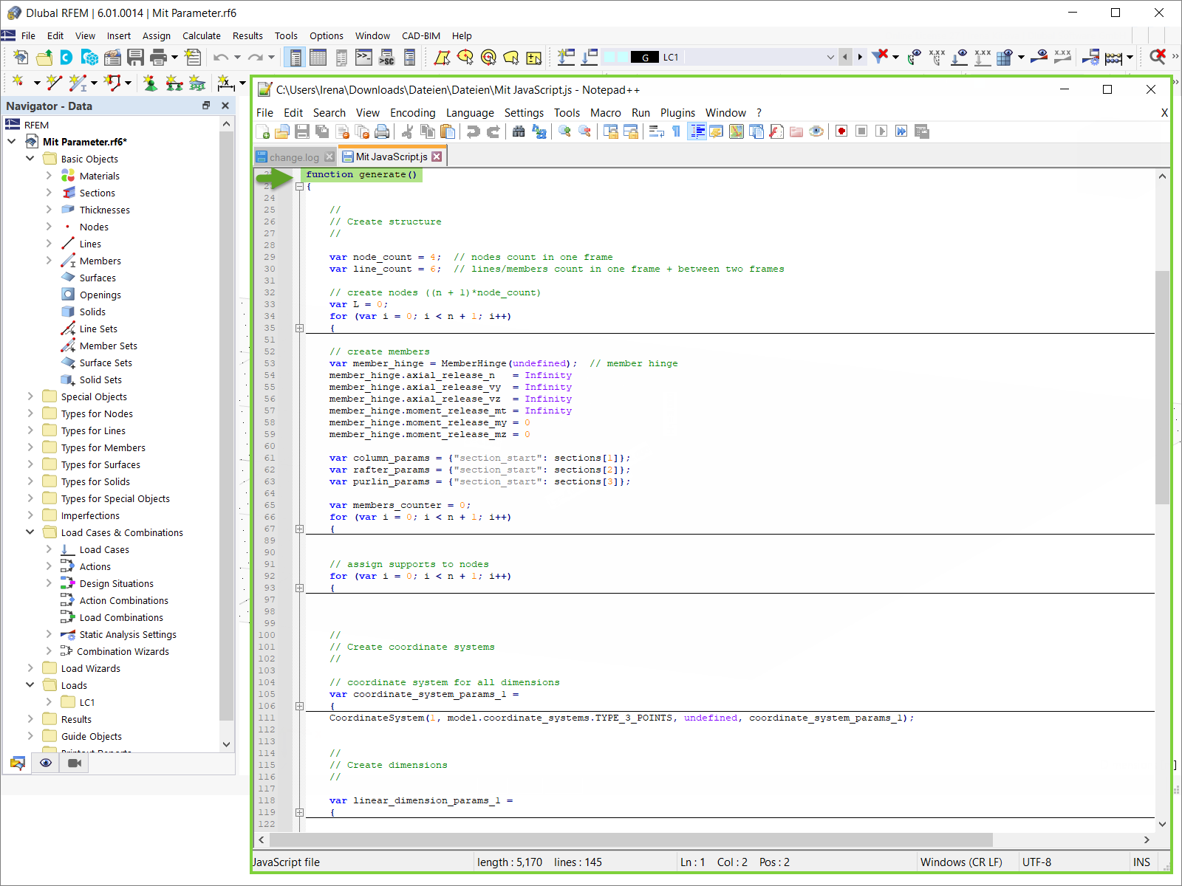The width and height of the screenshot is (1182, 886).
Task: Toggle word wrap in Notepad++
Action: (x=656, y=131)
